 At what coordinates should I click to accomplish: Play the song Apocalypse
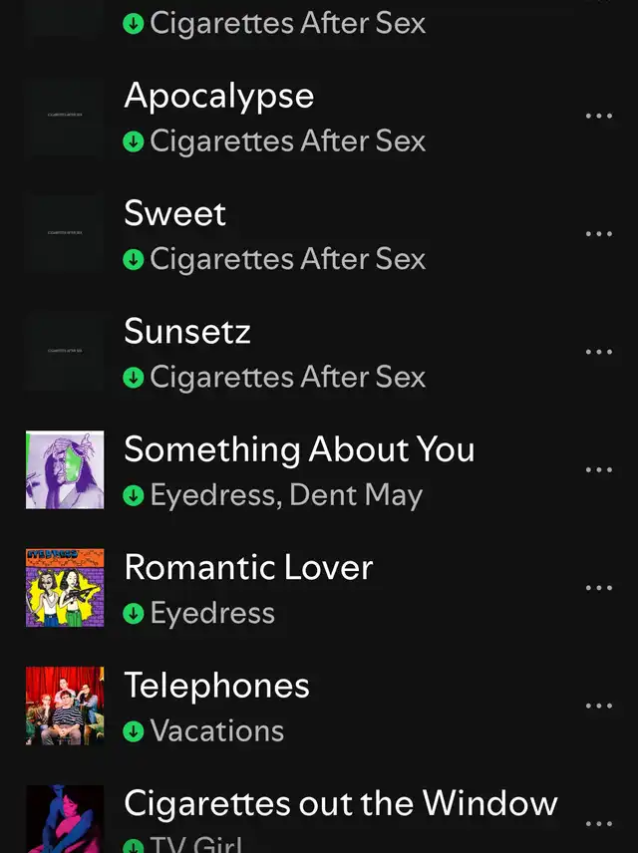218,96
